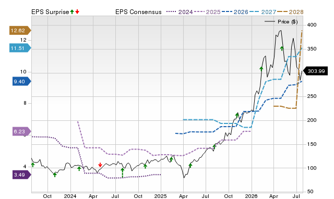Toggle the 2028 consensus series in the legend
This screenshot has height=199, width=334.
pos(290,12)
